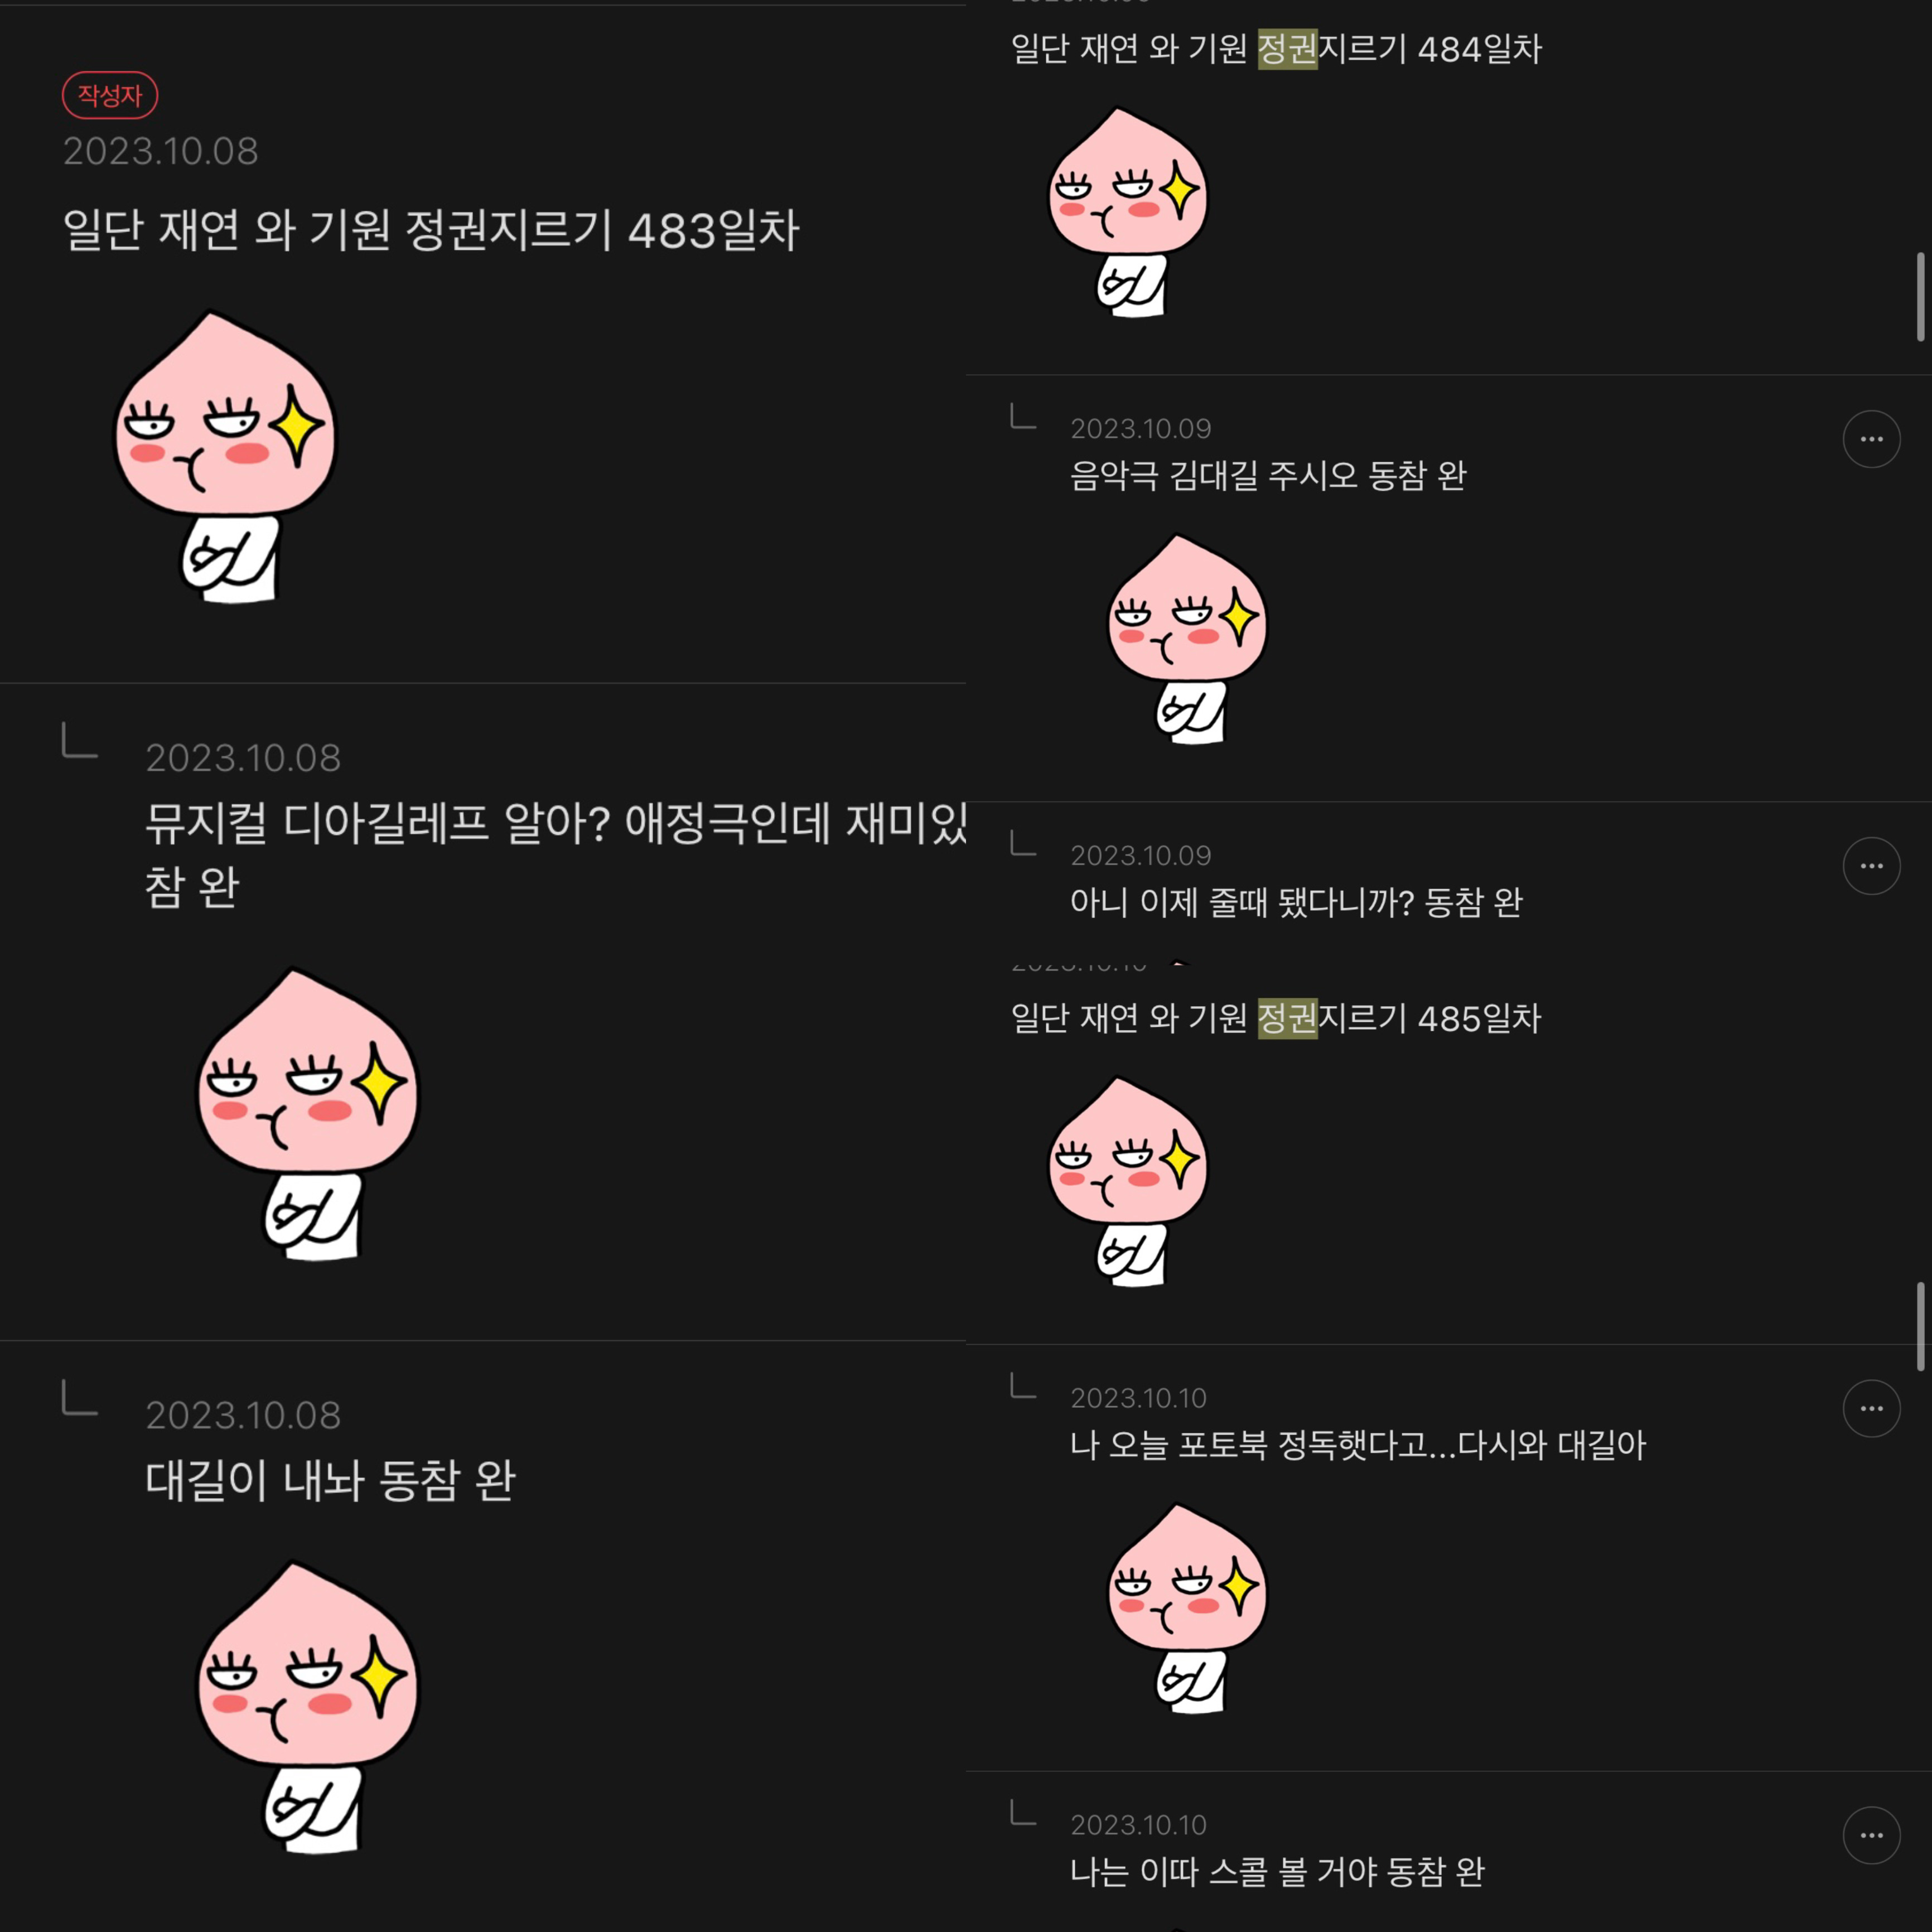
Task: Open more options for 아니 이제 줄때 comment
Action: point(1871,866)
